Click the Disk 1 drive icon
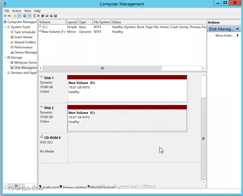The width and height of the screenshot is (243, 196). pos(41,77)
